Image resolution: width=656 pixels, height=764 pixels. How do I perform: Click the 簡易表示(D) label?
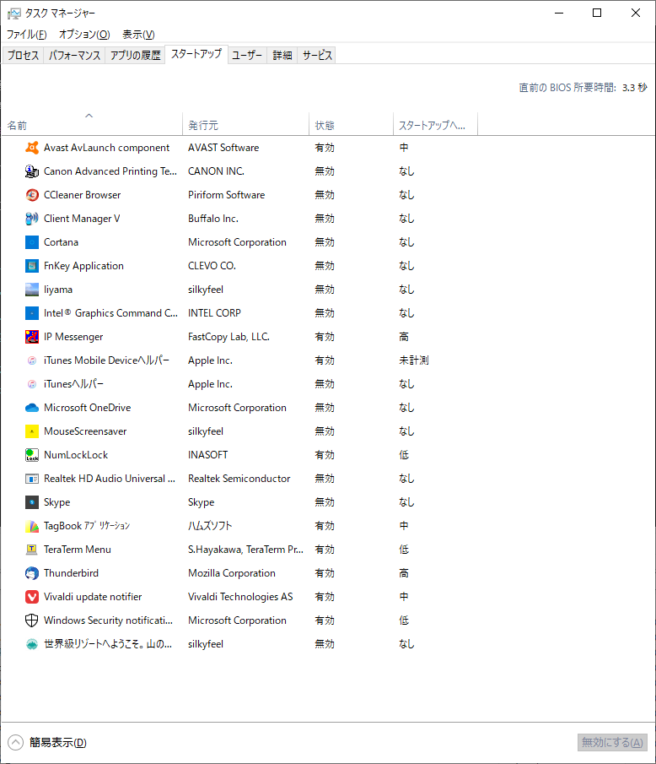click(58, 742)
